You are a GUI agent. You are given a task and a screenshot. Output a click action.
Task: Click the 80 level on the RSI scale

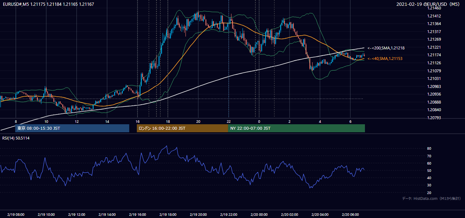(x=429, y=149)
